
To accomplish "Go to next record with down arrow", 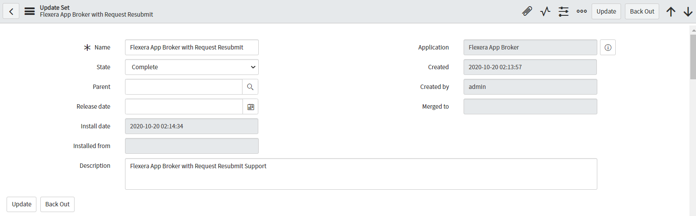I will tap(688, 11).
